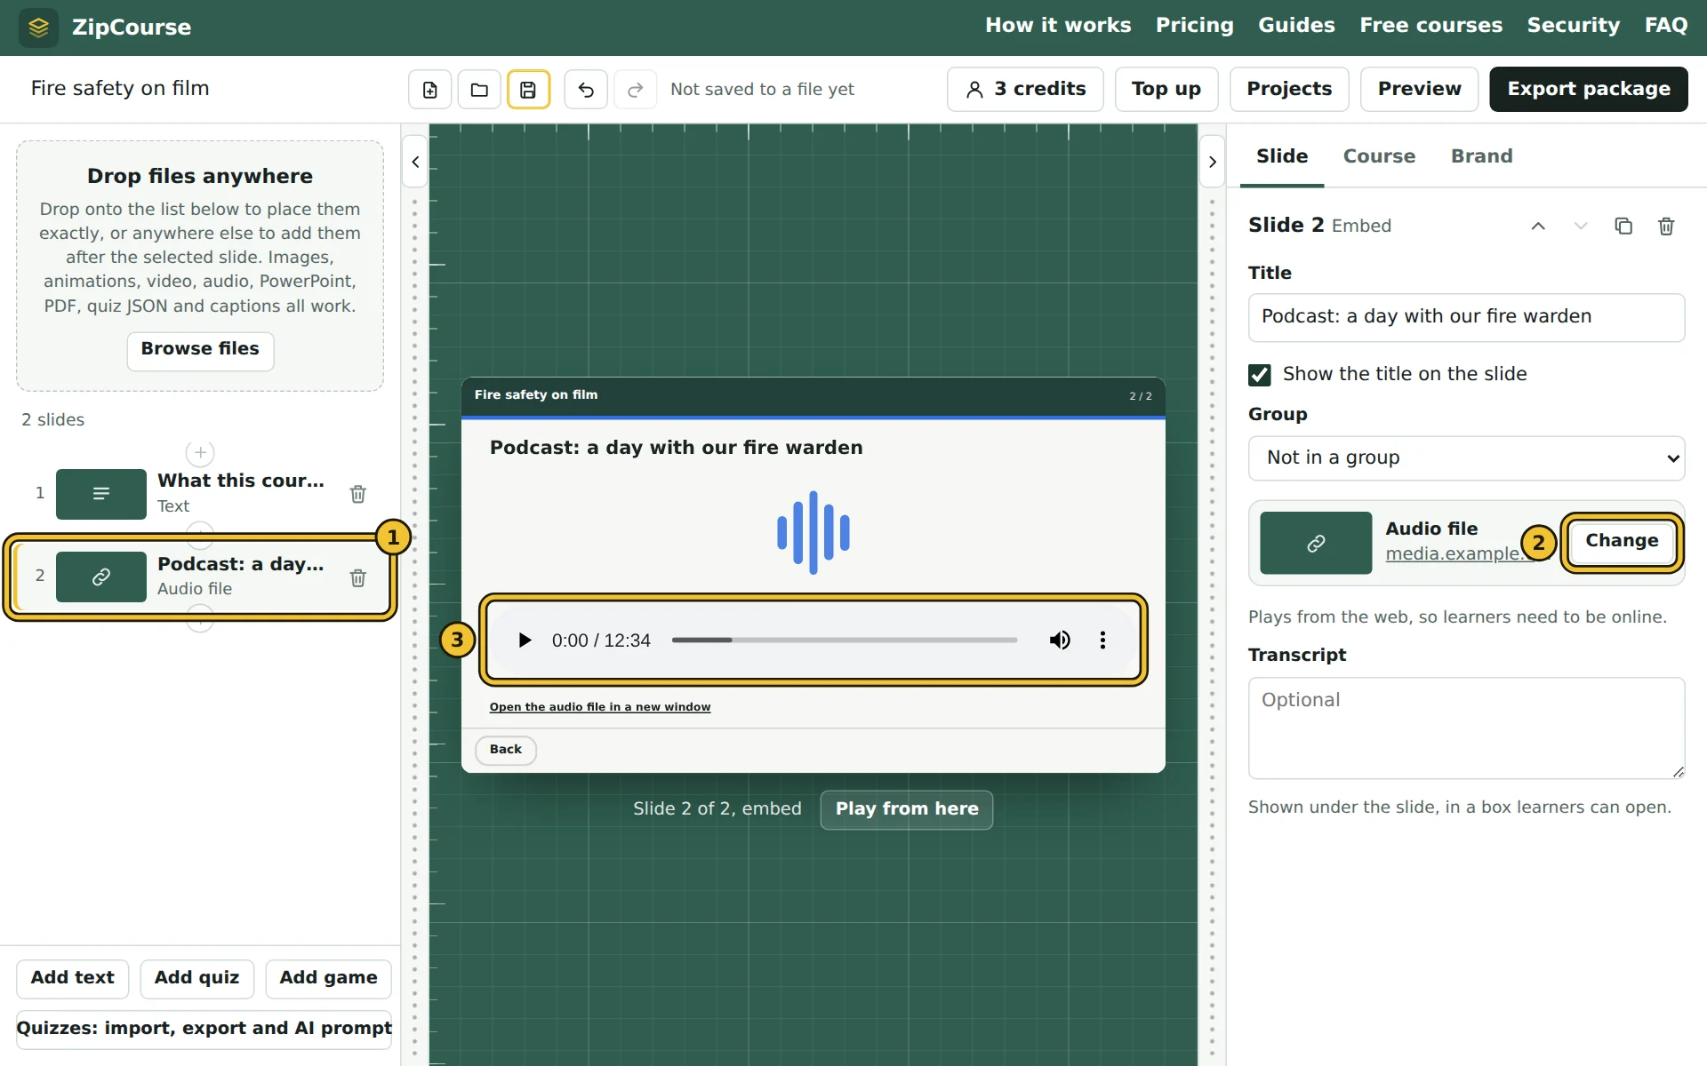The height and width of the screenshot is (1066, 1707).
Task: Change the audio file source
Action: [x=1622, y=542]
